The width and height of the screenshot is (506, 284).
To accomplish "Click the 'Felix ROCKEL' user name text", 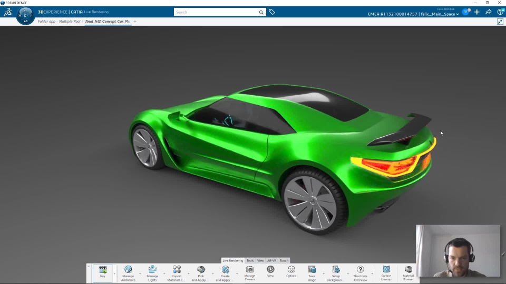I will click(x=446, y=9).
